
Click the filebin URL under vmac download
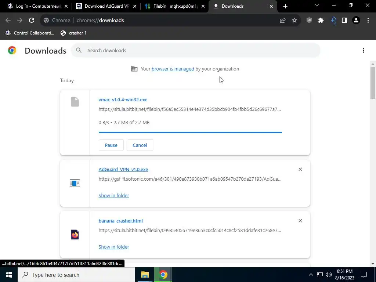coord(189,109)
